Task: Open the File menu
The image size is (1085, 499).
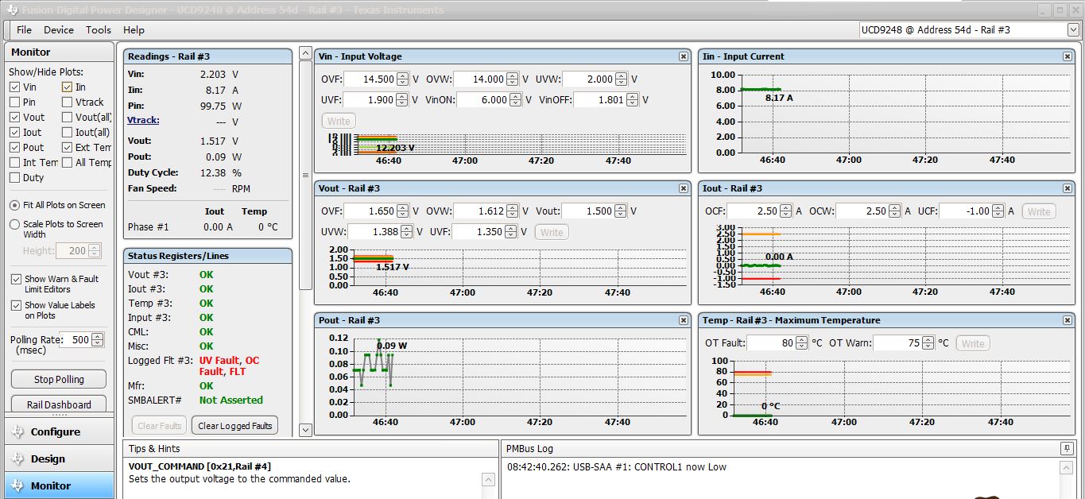Action: point(24,30)
